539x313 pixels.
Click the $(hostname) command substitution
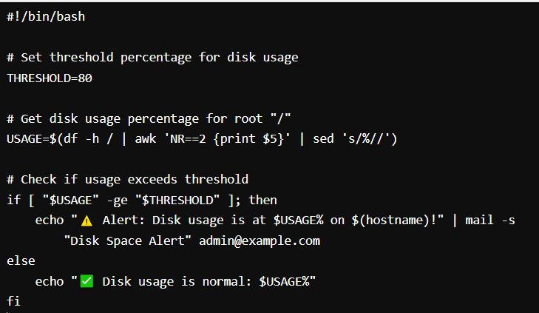click(x=390, y=220)
